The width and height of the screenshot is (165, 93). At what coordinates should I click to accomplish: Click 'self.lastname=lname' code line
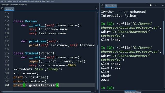(47, 33)
